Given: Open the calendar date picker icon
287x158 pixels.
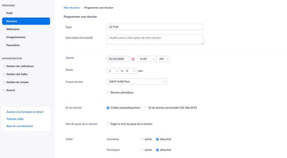Looking at the screenshot, I should pyautogui.click(x=133, y=59).
